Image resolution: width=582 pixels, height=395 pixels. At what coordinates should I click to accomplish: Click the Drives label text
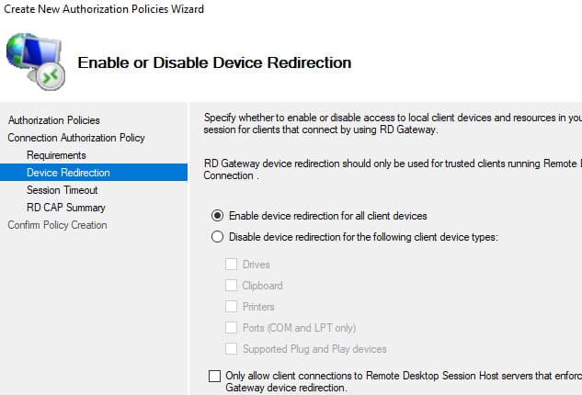[x=256, y=265]
